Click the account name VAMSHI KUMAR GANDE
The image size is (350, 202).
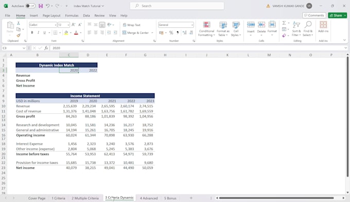tap(288, 6)
